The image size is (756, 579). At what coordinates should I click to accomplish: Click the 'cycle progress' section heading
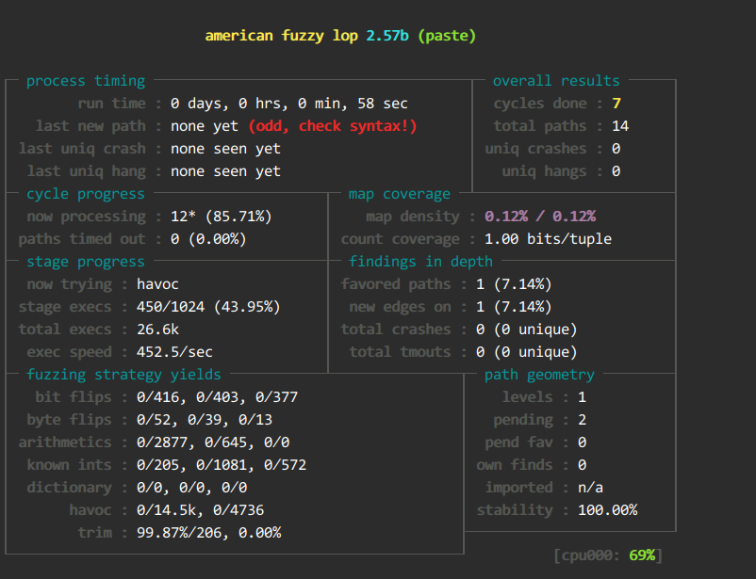[86, 194]
